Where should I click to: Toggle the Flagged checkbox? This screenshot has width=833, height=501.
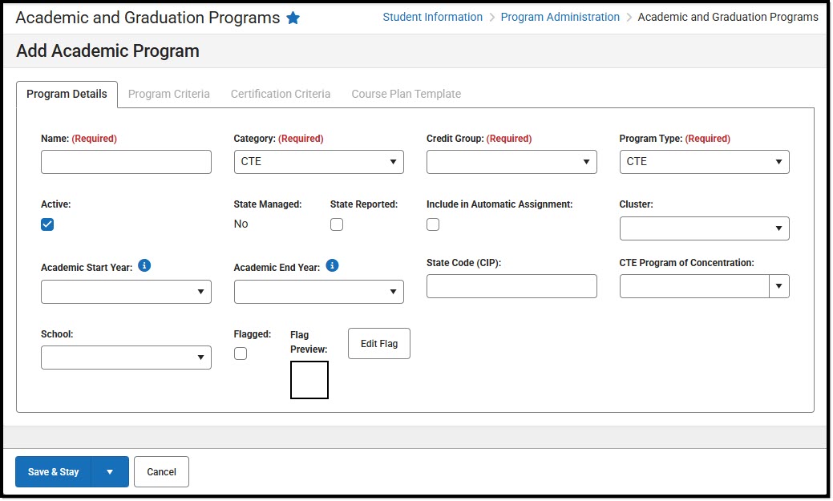[x=241, y=354]
